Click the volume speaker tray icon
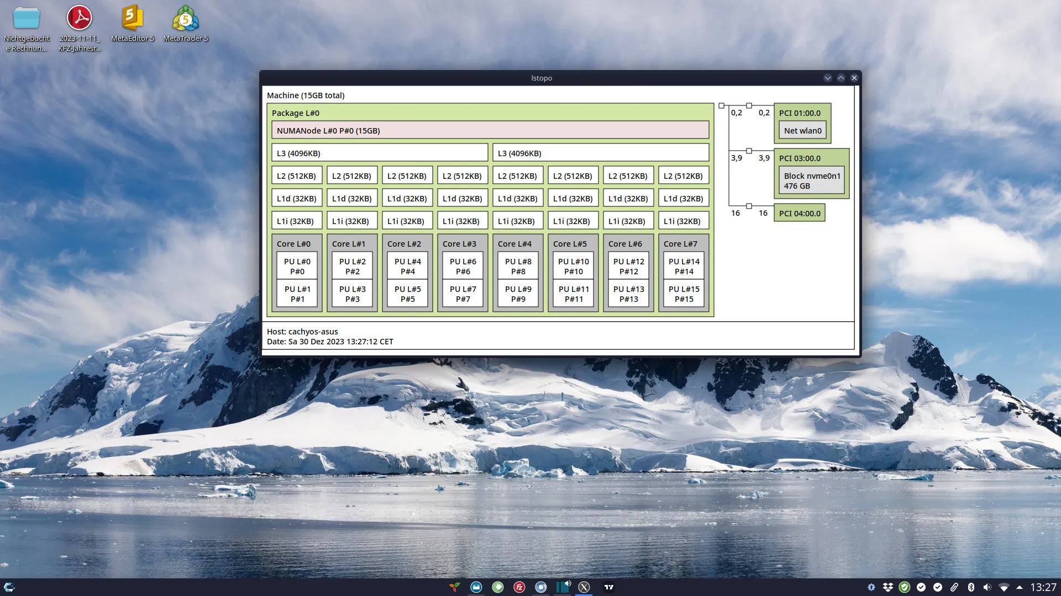Viewport: 1061px width, 596px height. pos(987,587)
